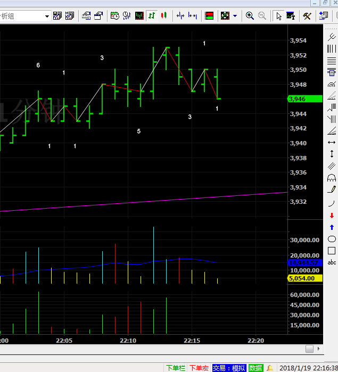Screen dimensions: 338x372
Task: Click the red and green arrows icon
Action: pos(209,16)
